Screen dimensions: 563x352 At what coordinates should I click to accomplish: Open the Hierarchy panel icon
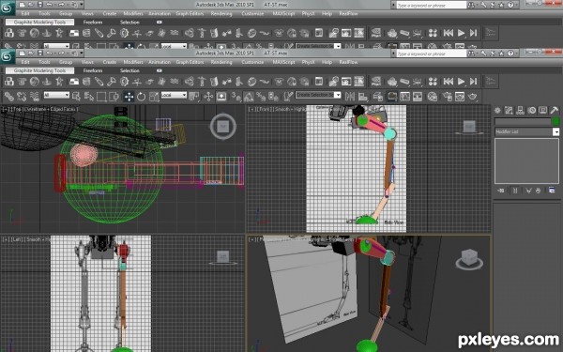pos(520,110)
